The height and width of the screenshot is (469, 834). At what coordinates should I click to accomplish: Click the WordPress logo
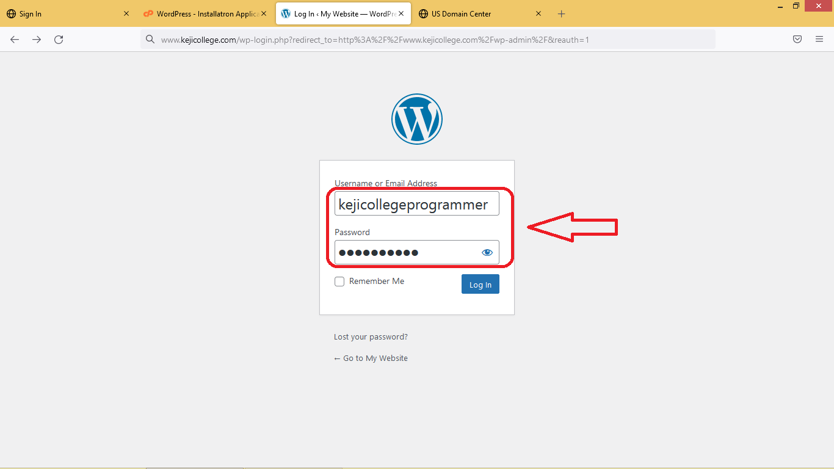(x=417, y=119)
